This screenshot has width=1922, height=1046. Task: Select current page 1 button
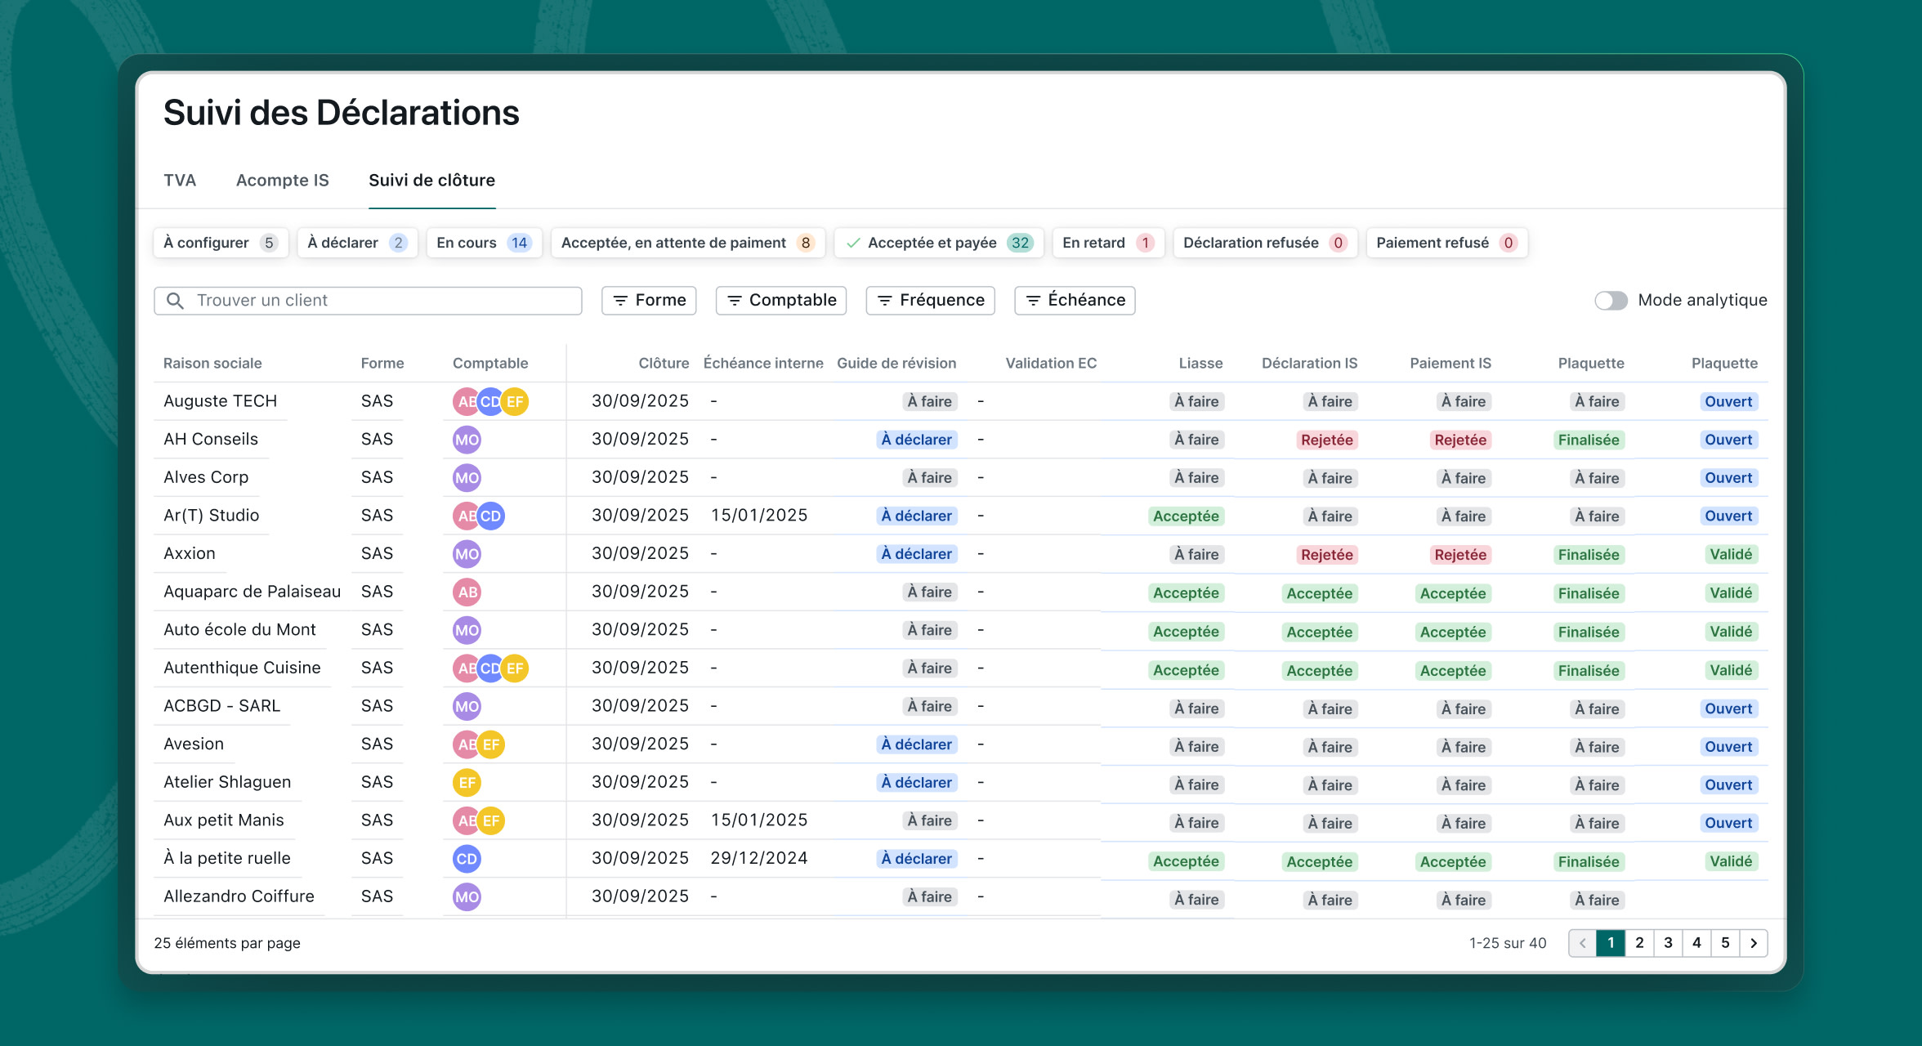[x=1611, y=943]
